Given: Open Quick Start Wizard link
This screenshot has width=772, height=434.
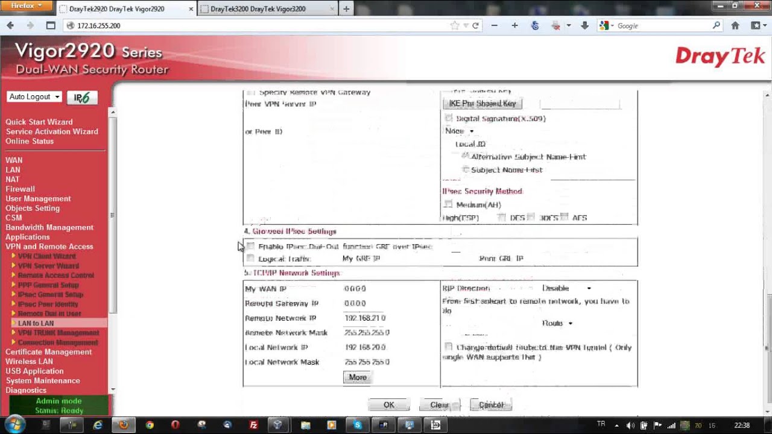Looking at the screenshot, I should tap(39, 122).
